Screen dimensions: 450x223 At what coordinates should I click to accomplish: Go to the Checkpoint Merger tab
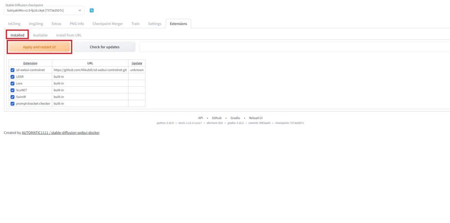(108, 24)
